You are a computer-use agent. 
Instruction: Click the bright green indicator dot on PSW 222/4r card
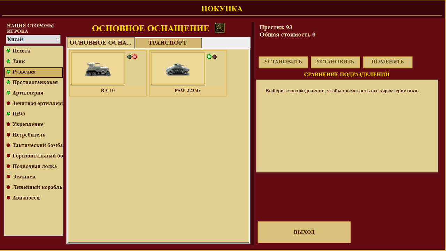pos(209,57)
